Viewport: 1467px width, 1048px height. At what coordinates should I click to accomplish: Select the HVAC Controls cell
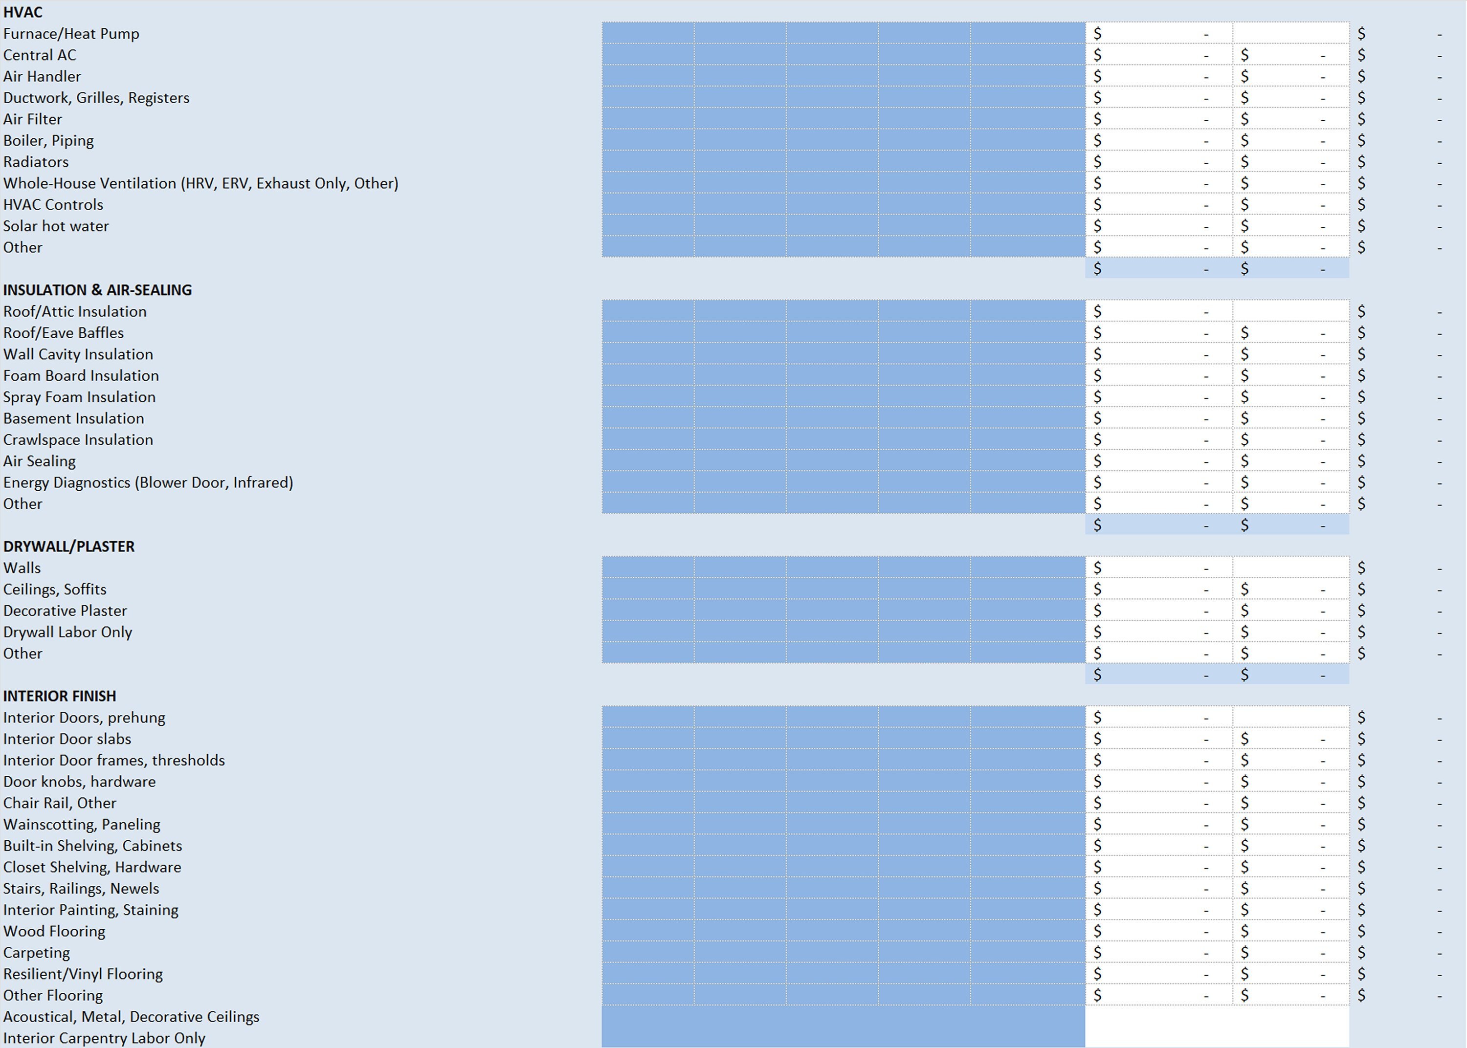(x=53, y=205)
